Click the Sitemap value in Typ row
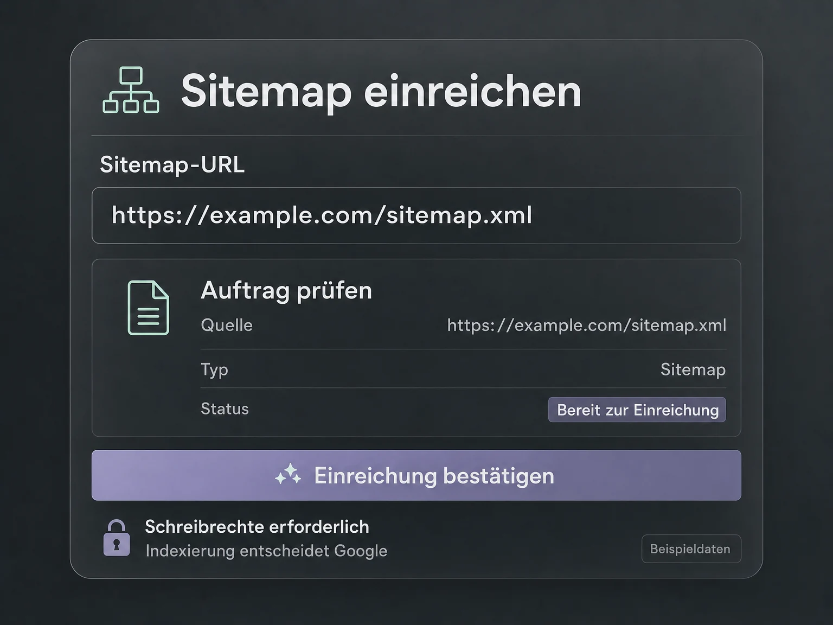 (x=693, y=369)
